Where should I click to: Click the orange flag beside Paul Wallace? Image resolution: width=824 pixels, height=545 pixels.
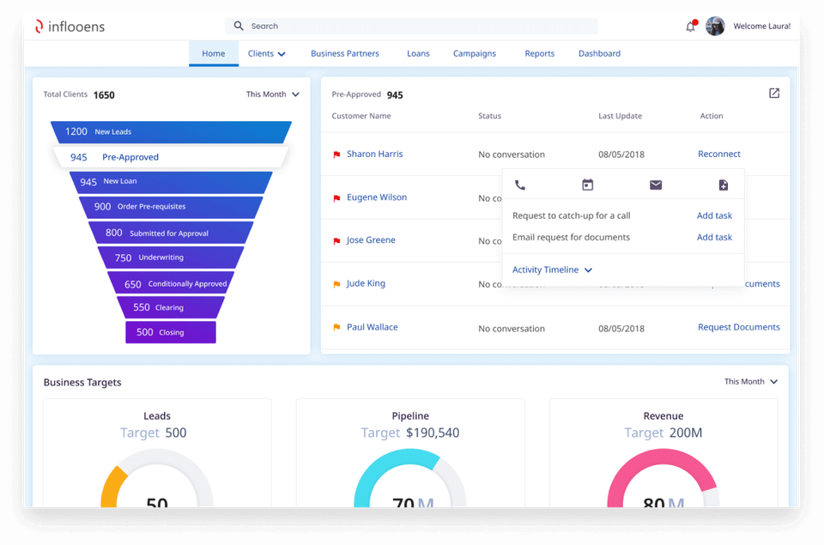coord(336,327)
